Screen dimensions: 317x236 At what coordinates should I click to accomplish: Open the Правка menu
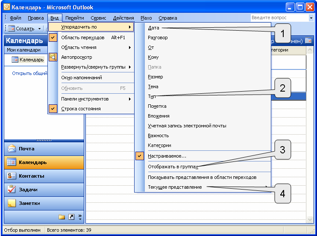click(x=36, y=18)
